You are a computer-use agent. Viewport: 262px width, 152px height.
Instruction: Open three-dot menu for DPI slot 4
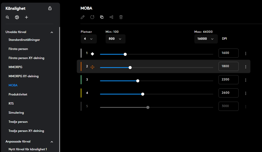point(245,93)
